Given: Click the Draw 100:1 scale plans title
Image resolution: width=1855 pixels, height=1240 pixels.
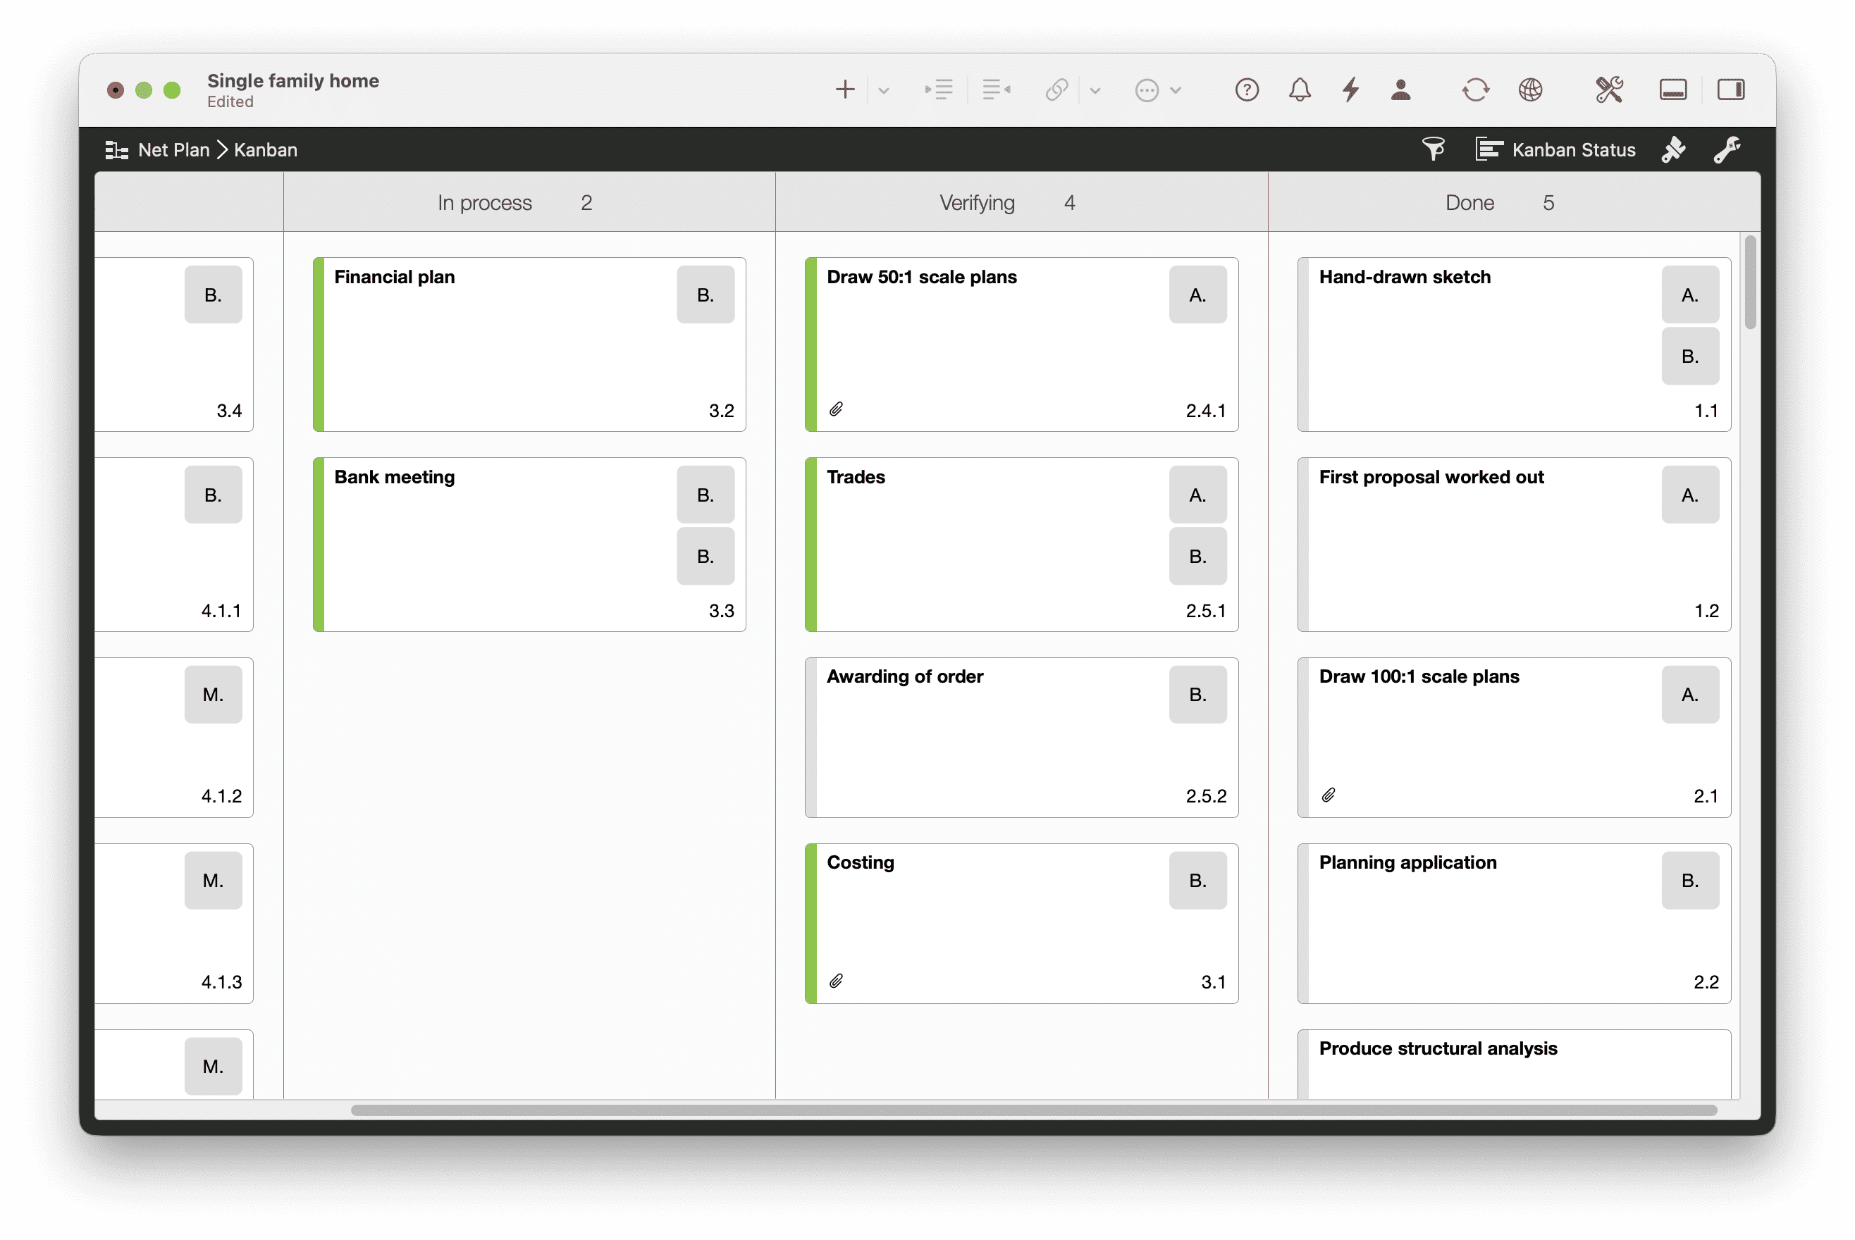Looking at the screenshot, I should pos(1418,676).
